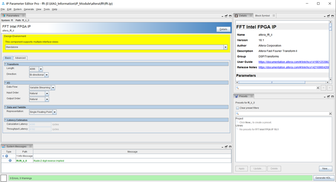The height and width of the screenshot is (182, 336).
Task: Click the Presets search input field
Action: pos(284,113)
